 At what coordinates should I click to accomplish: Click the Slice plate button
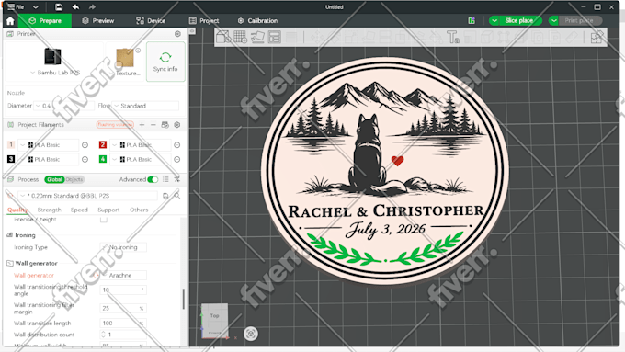pyautogui.click(x=519, y=21)
